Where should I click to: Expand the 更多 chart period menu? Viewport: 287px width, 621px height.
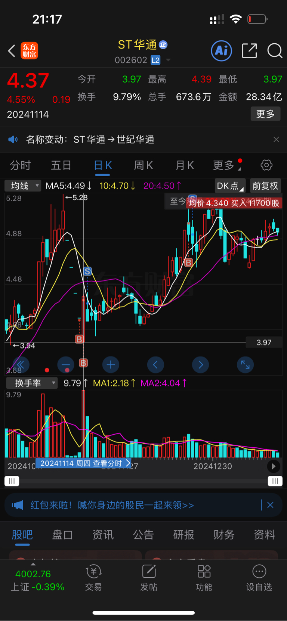(x=226, y=165)
